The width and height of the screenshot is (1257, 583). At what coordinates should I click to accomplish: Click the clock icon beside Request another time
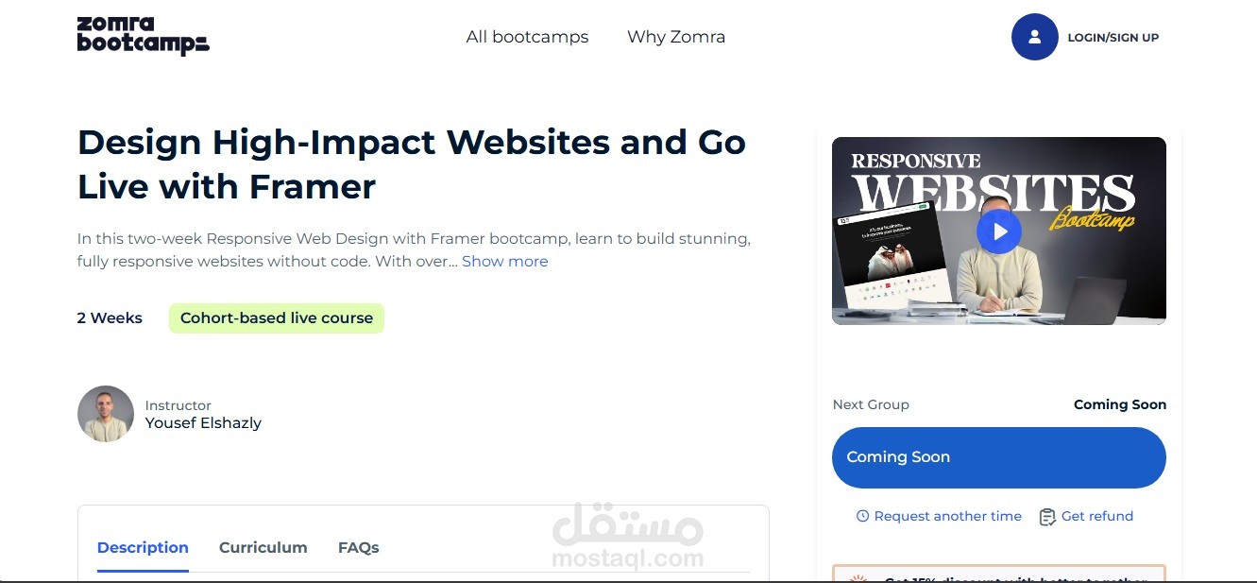tap(862, 516)
